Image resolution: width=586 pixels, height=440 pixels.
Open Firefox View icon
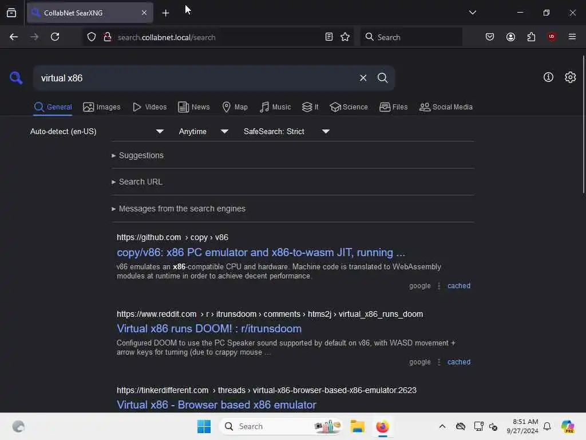[x=11, y=13]
